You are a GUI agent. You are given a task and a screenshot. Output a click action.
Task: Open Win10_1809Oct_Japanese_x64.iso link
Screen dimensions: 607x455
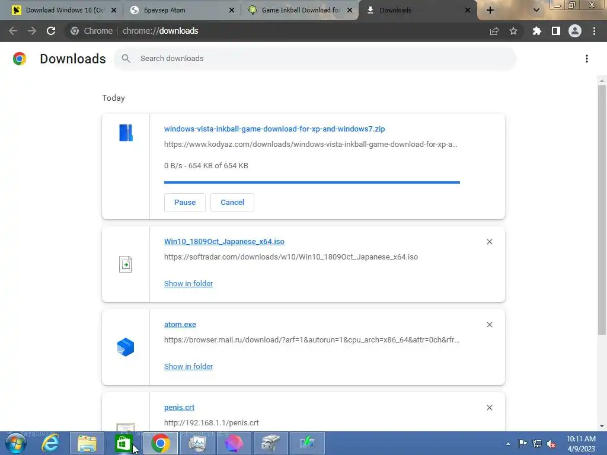tap(224, 242)
